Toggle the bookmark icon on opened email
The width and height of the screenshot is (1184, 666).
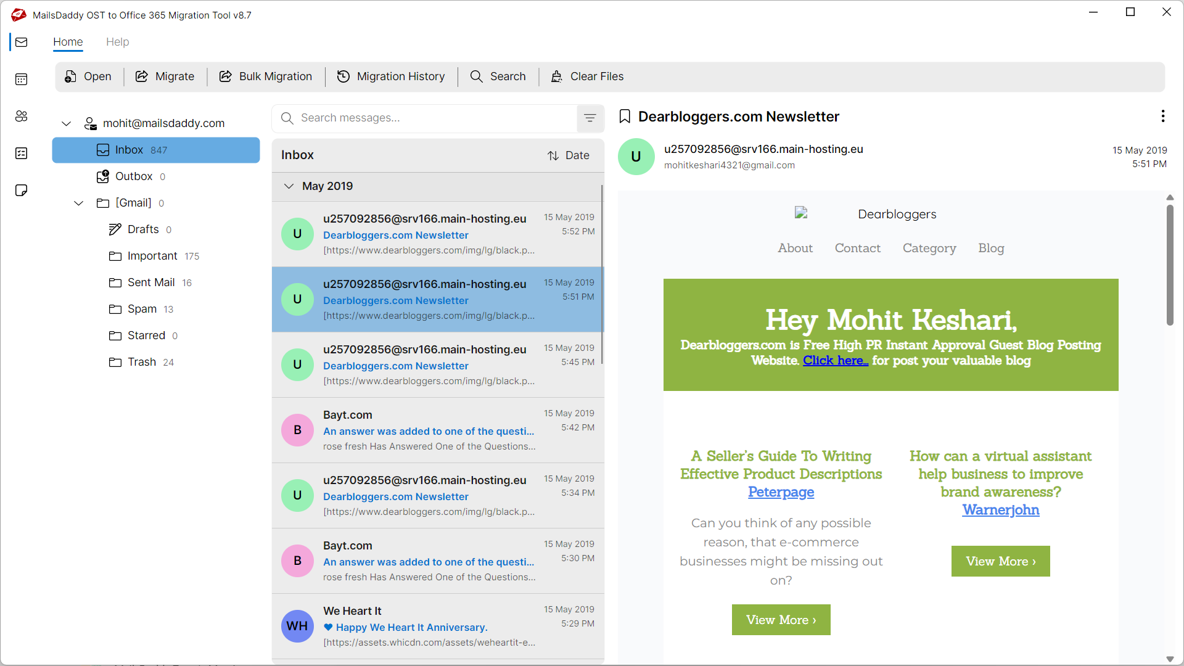[625, 117]
